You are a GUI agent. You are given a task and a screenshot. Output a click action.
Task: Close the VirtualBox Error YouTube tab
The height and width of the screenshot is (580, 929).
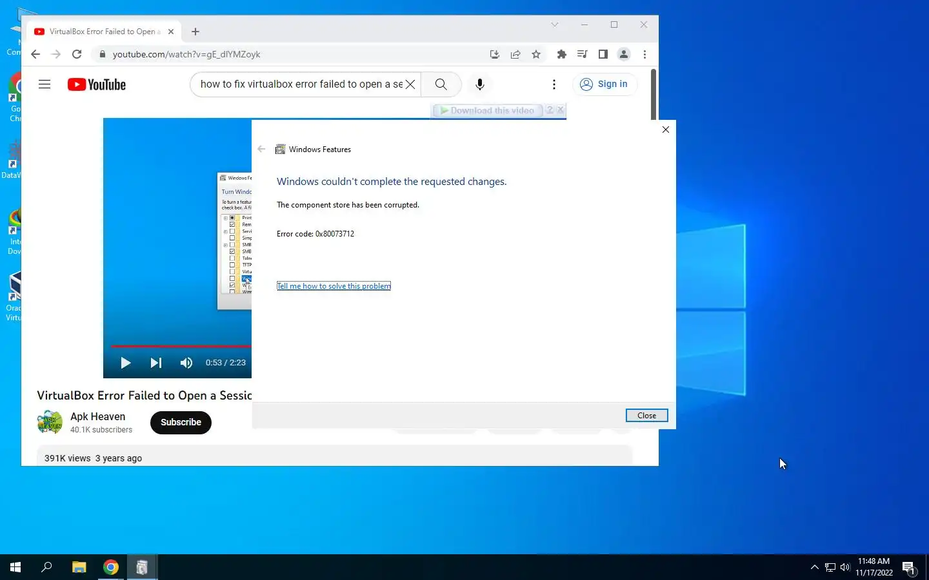point(171,32)
